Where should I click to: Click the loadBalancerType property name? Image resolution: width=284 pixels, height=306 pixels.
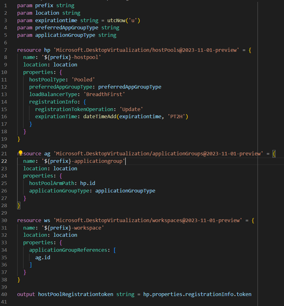click(53, 95)
